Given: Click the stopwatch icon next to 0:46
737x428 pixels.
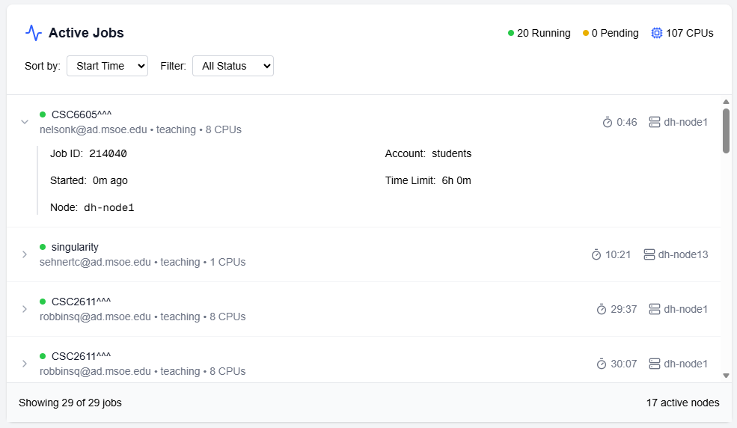Looking at the screenshot, I should coord(608,122).
